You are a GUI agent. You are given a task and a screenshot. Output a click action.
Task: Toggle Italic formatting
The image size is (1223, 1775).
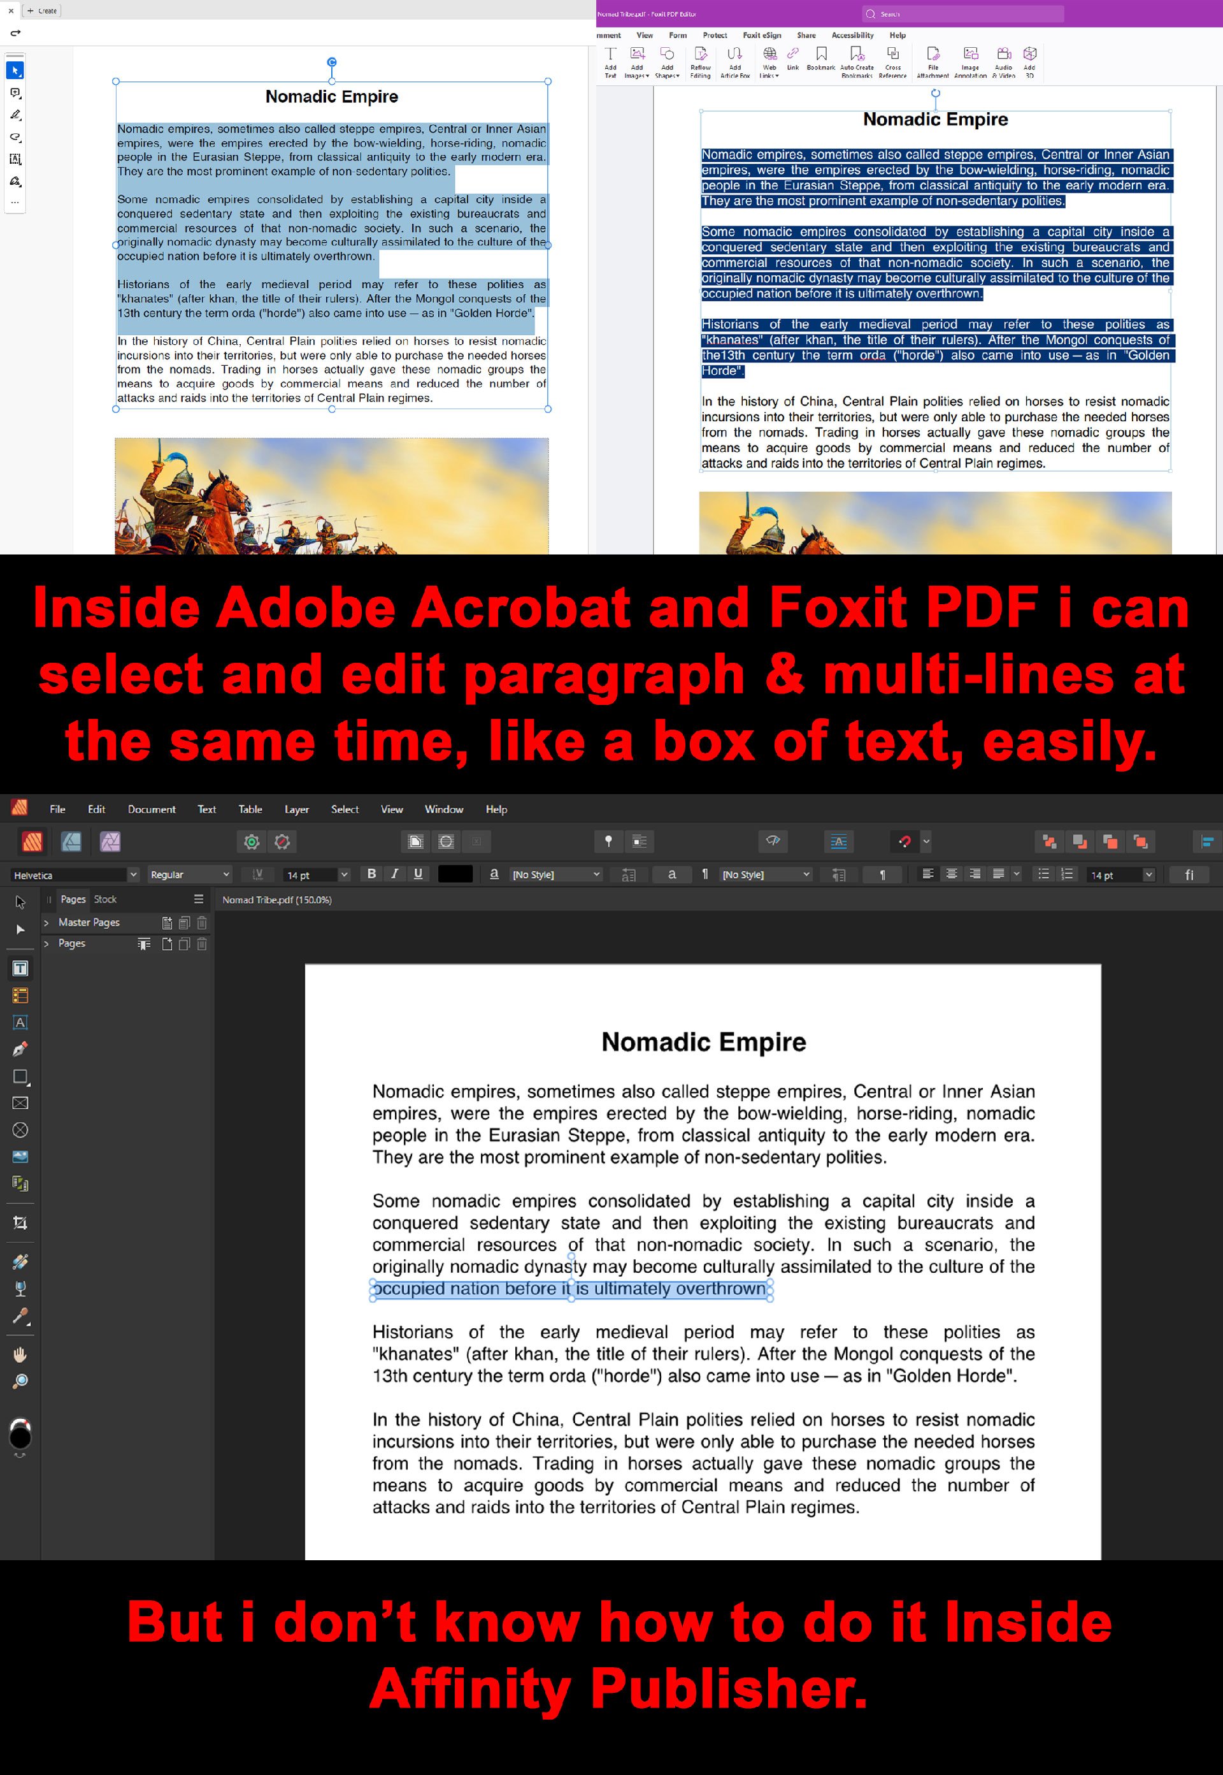coord(395,874)
